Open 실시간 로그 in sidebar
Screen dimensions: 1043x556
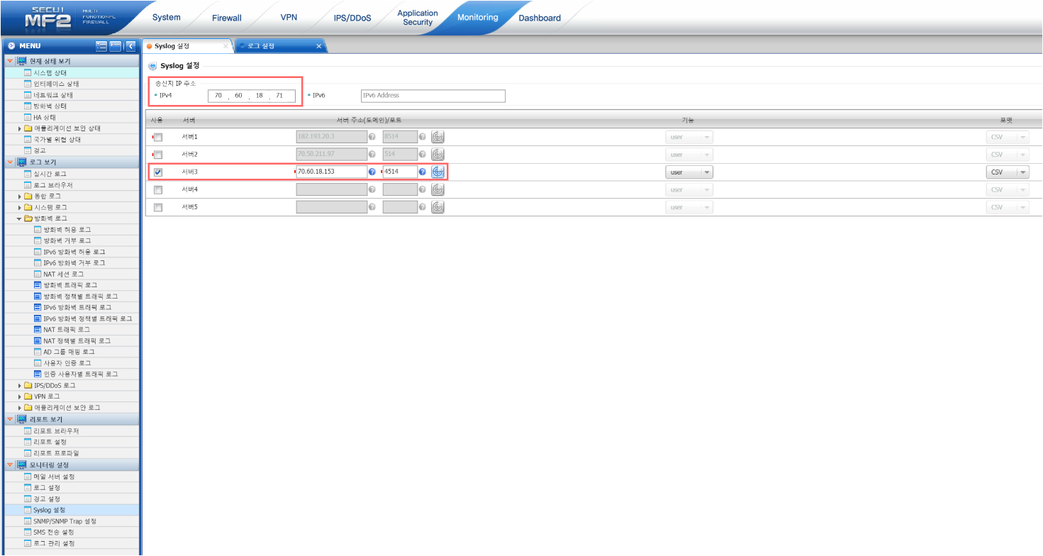coord(50,174)
